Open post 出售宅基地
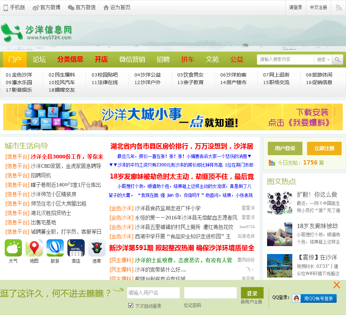 click(x=44, y=222)
